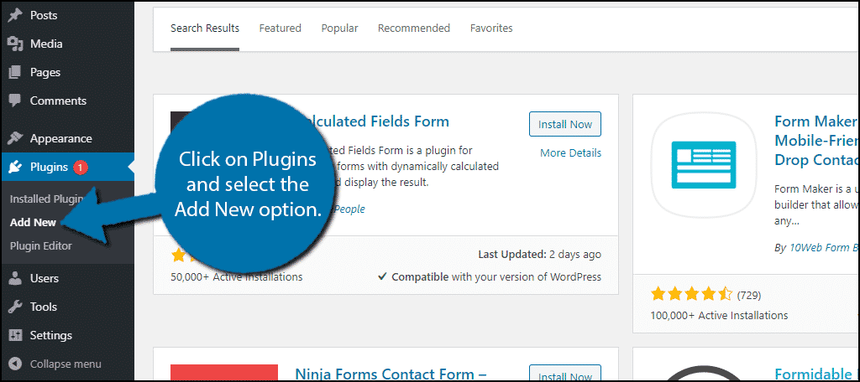Click the Settings sliders icon
The height and width of the screenshot is (382, 860).
pyautogui.click(x=16, y=335)
